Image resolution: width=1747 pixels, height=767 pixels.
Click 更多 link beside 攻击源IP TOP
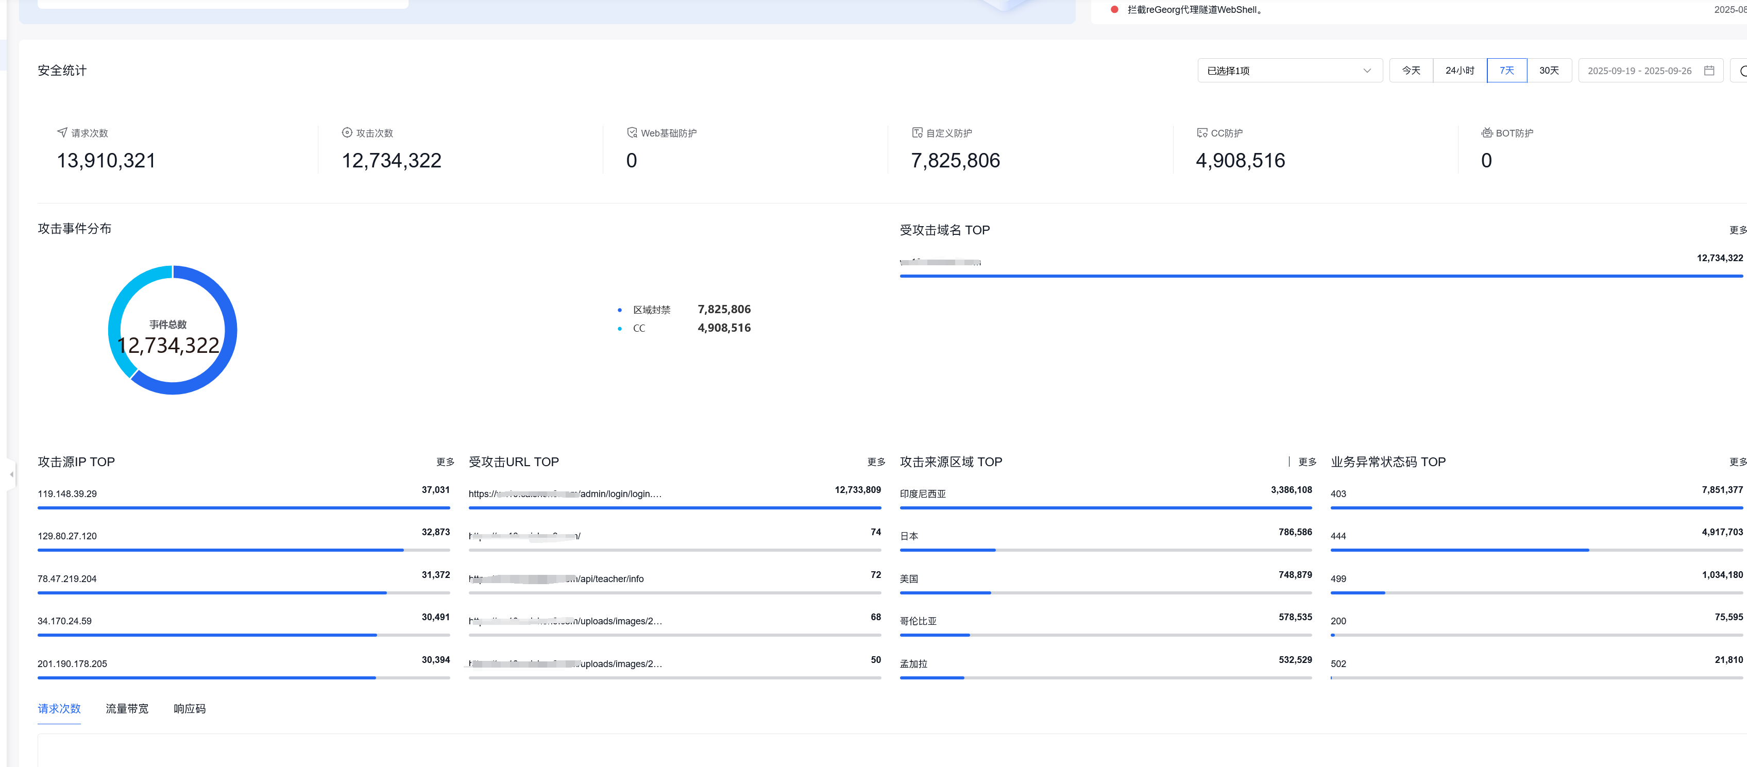(445, 462)
